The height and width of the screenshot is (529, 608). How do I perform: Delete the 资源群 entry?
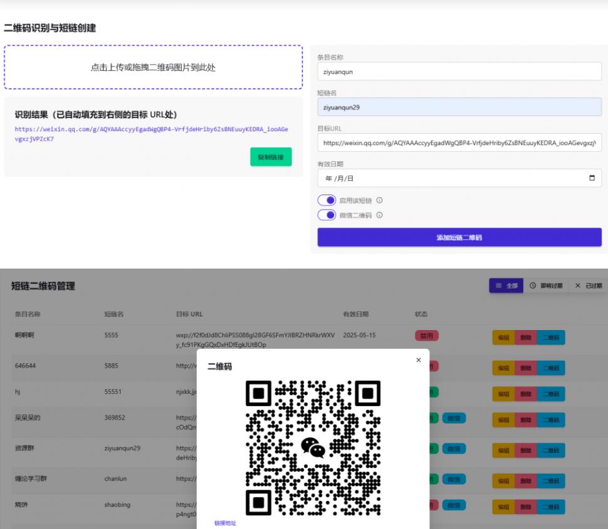526,450
